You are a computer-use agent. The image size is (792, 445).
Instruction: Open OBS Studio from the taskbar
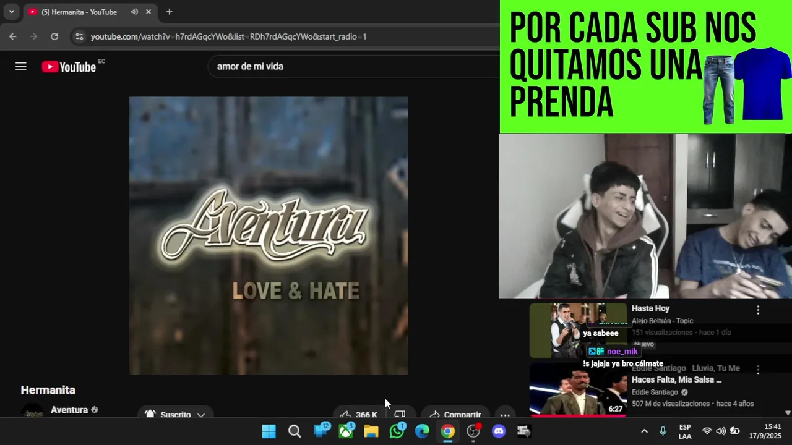473,431
